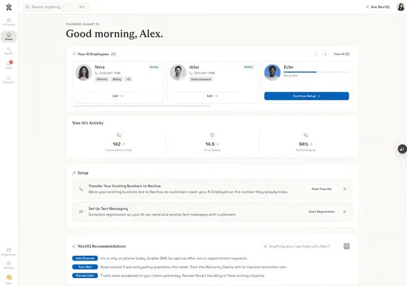This screenshot has height=286, width=407.
Task: Click the message icon beside Set Up Text Messaging
Action: click(x=81, y=212)
